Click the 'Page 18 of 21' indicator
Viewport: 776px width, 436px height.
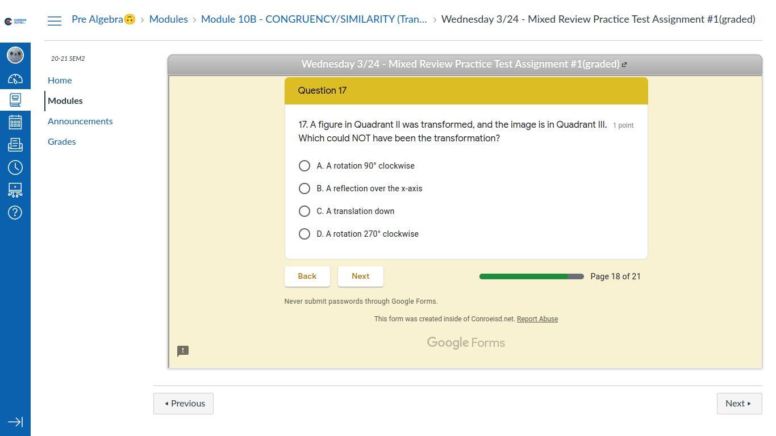615,276
